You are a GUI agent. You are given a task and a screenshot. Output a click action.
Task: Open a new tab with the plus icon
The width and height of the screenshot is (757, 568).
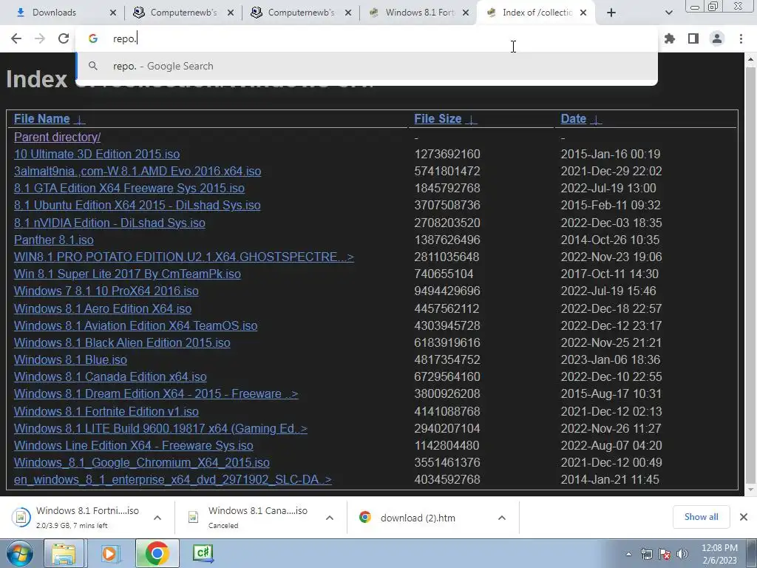[x=611, y=13]
